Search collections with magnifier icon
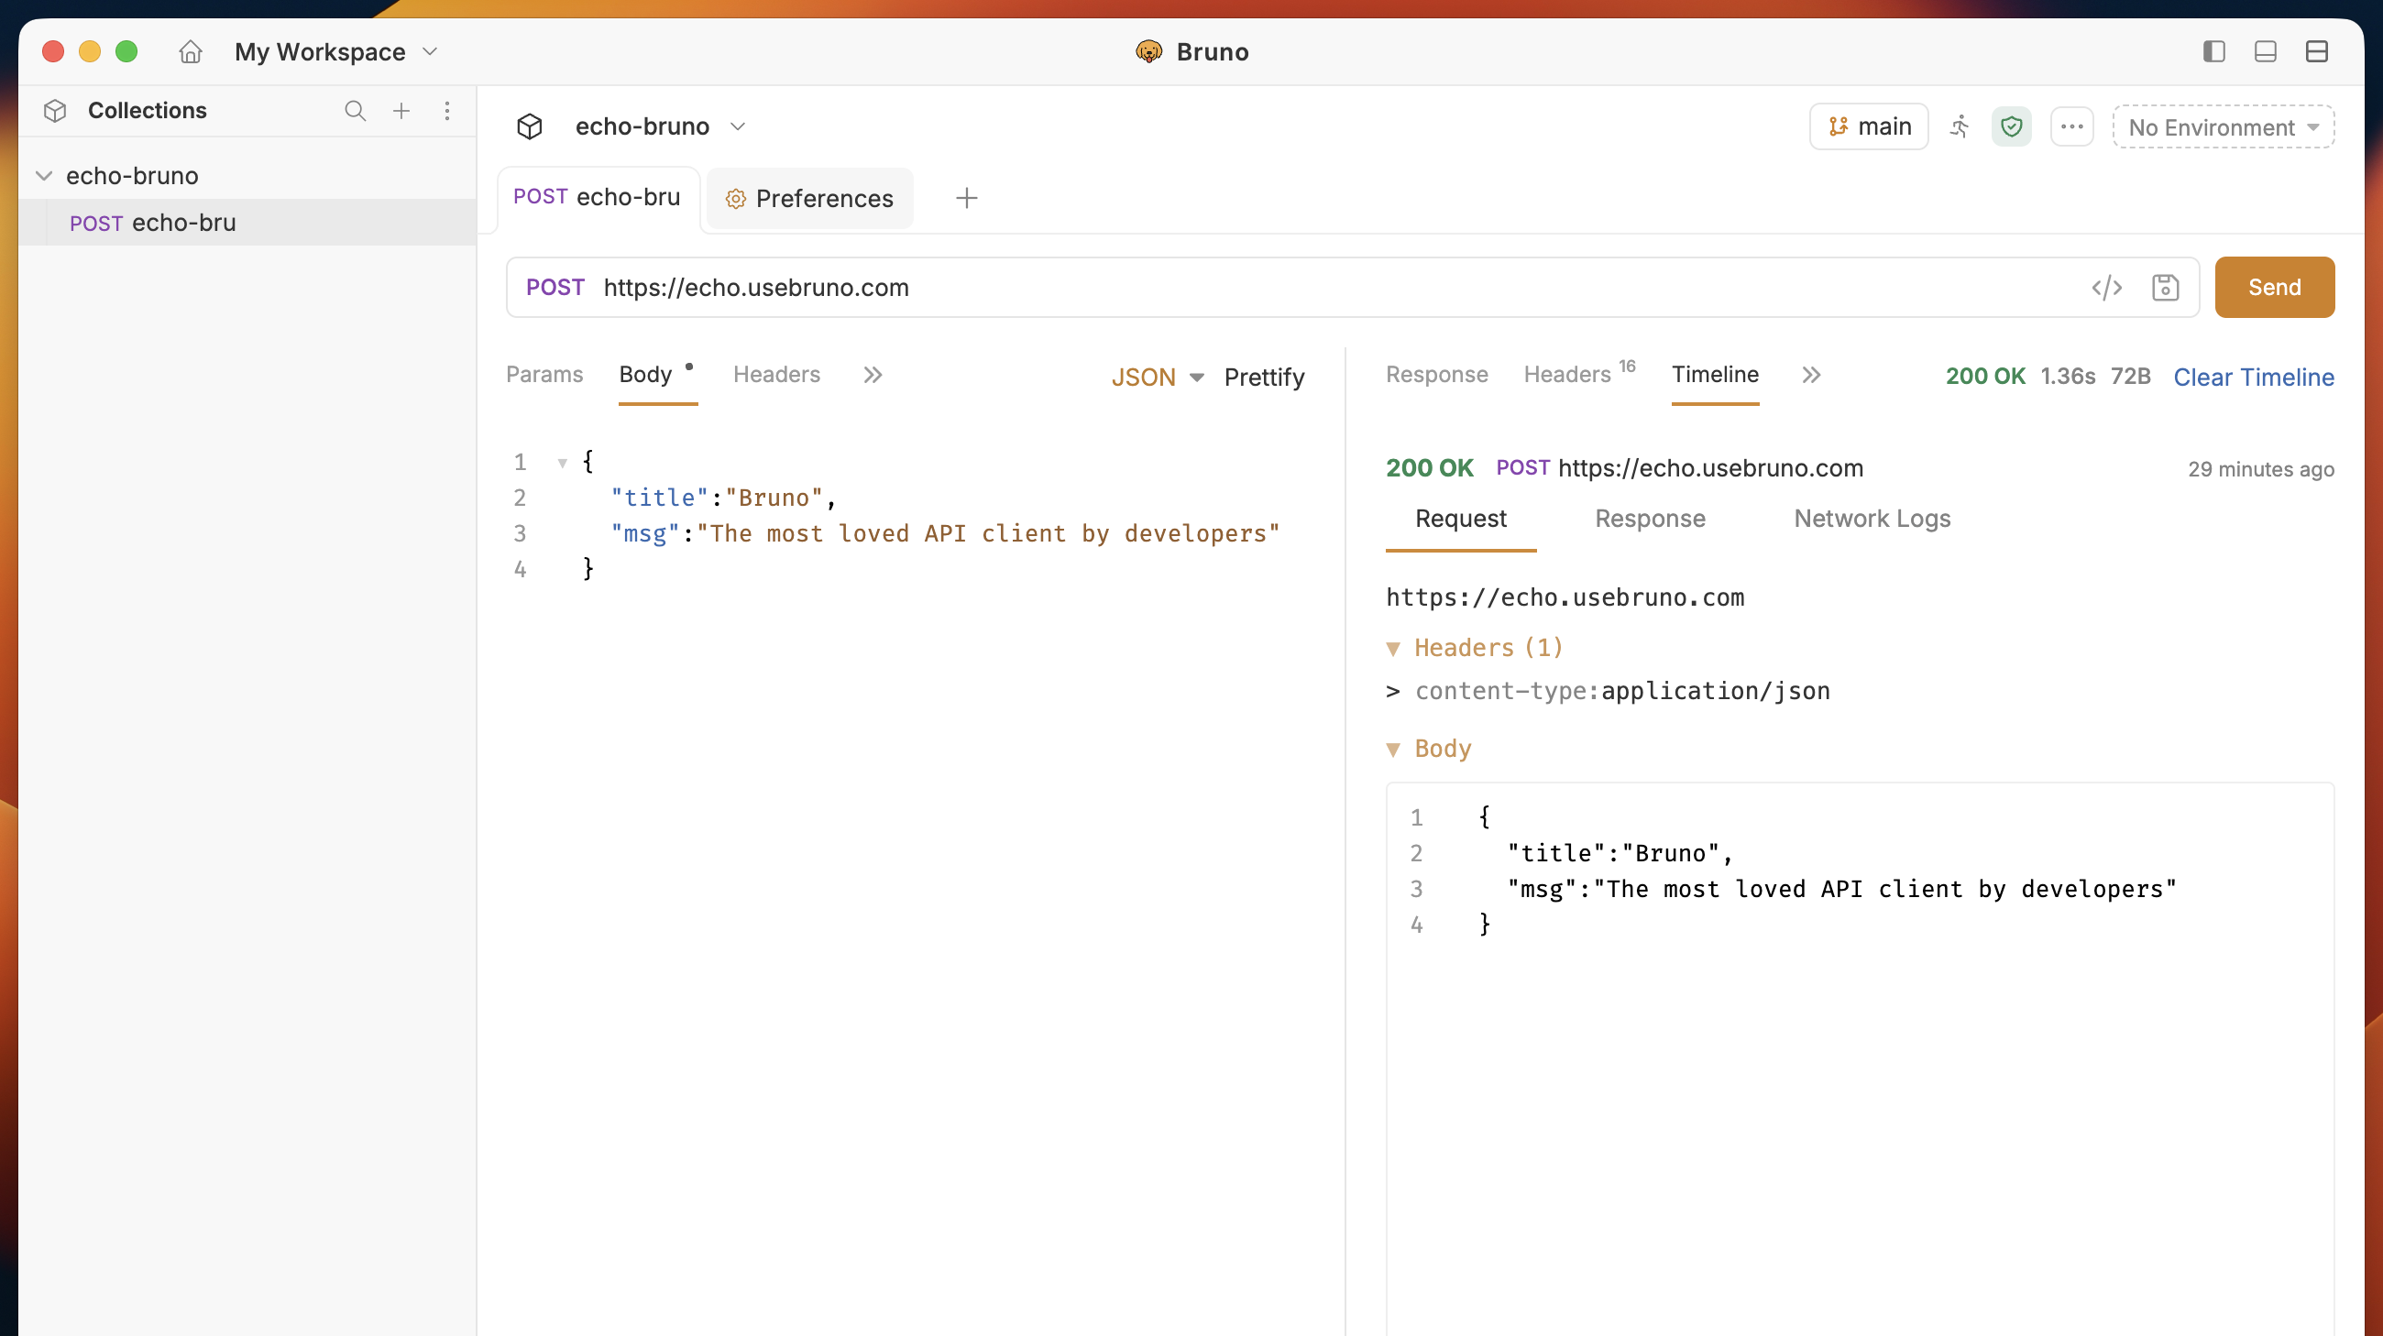Image resolution: width=2383 pixels, height=1336 pixels. pyautogui.click(x=356, y=111)
